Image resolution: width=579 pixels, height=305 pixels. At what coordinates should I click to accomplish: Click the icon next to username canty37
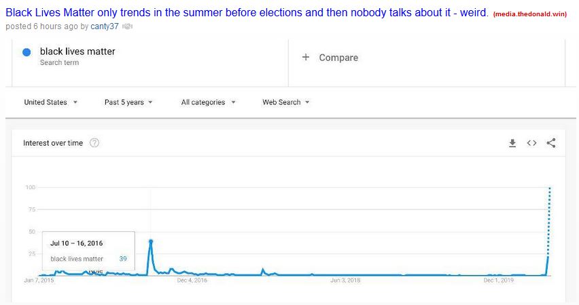coord(127,26)
